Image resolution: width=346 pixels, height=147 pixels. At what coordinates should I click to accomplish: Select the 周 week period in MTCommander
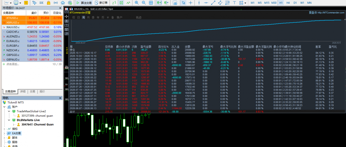[x=84, y=17]
